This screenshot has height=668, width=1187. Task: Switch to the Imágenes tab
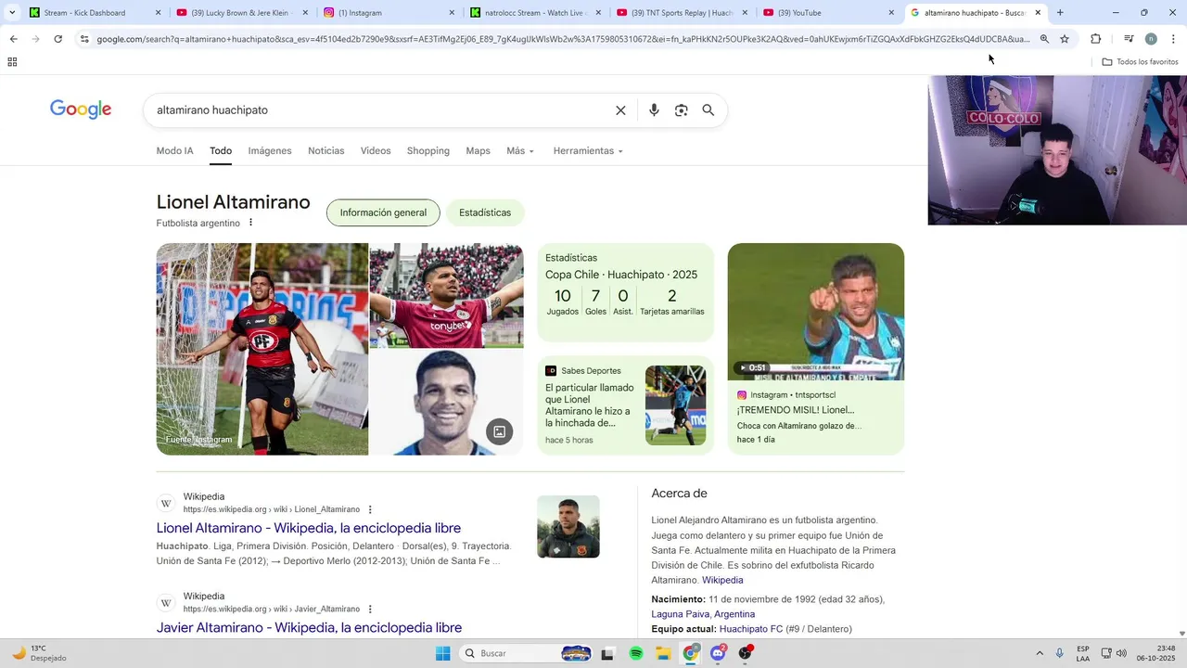point(270,151)
